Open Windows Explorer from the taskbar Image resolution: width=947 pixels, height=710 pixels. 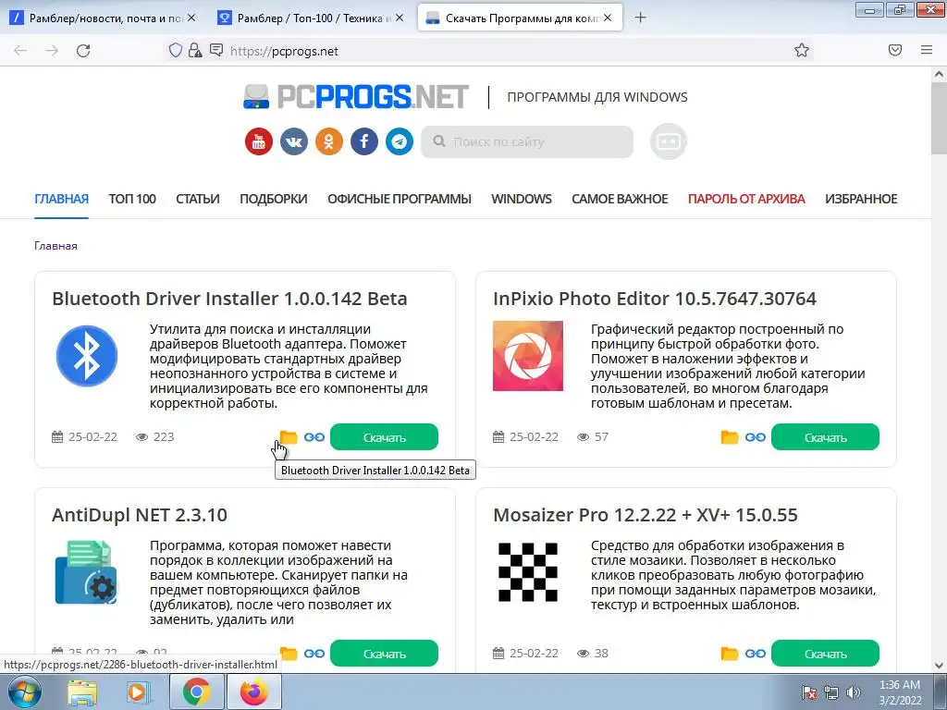coord(81,692)
